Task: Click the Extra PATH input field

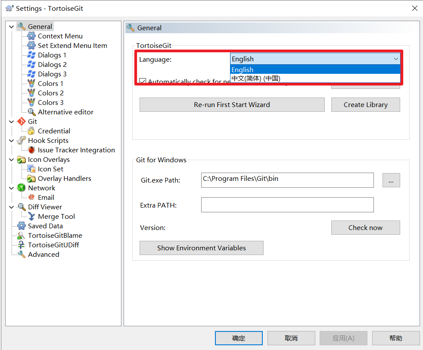Action: click(x=287, y=205)
